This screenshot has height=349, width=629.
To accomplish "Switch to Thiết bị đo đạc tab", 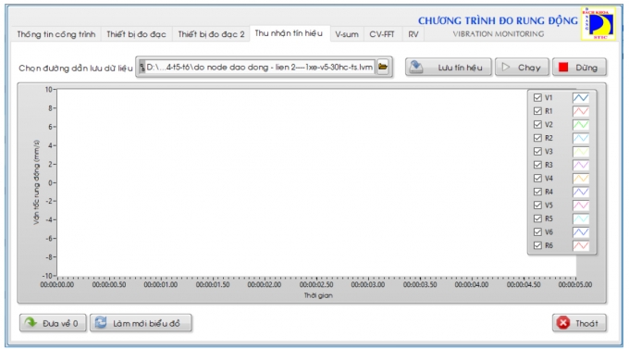I will click(x=136, y=34).
